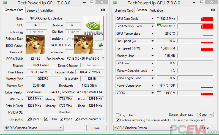Expand the GPU Core Clock sensor dropdown
Image resolution: width=219 pixels, height=135 pixels.
[152, 19]
